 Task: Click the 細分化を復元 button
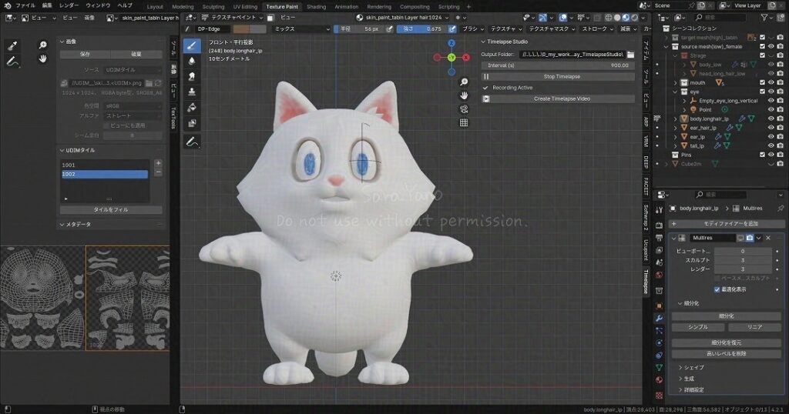tap(726, 342)
